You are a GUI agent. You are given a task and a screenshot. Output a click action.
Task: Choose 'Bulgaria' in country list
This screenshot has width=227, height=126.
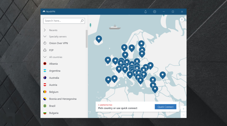tap(54, 113)
